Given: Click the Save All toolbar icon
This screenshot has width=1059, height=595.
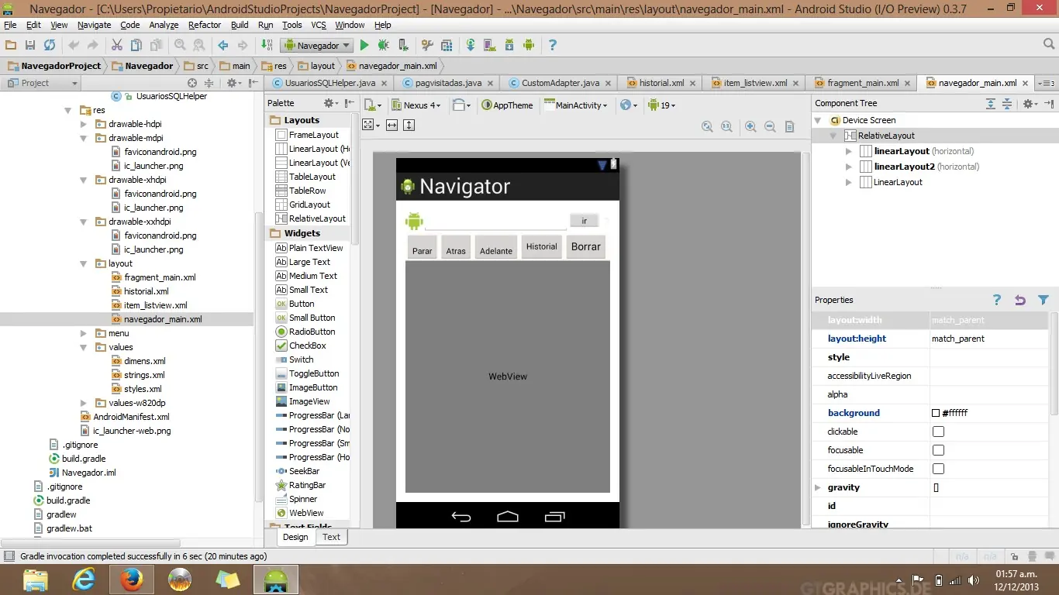Looking at the screenshot, I should 29,46.
